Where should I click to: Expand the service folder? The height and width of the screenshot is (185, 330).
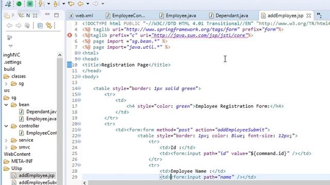(x=6, y=140)
